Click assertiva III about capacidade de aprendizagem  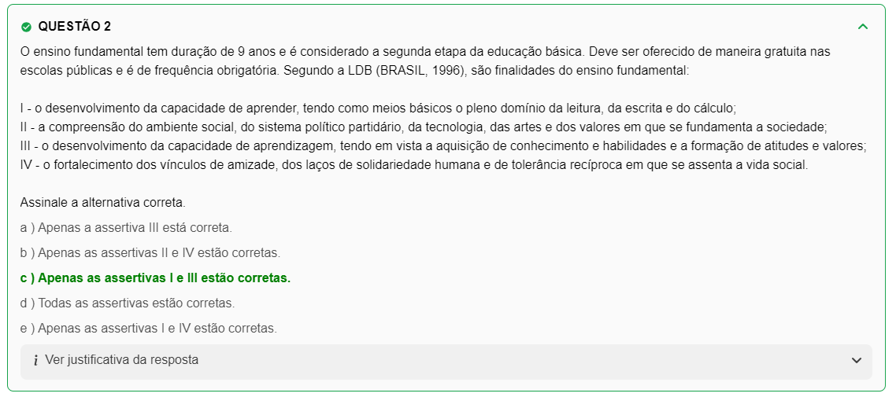(442, 146)
